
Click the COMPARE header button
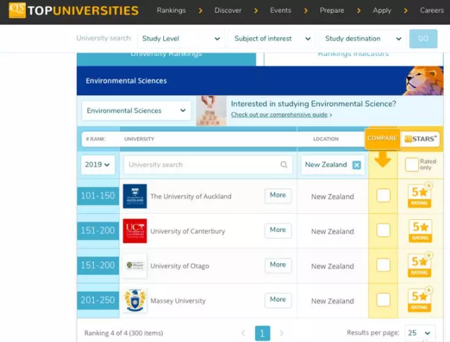point(383,138)
